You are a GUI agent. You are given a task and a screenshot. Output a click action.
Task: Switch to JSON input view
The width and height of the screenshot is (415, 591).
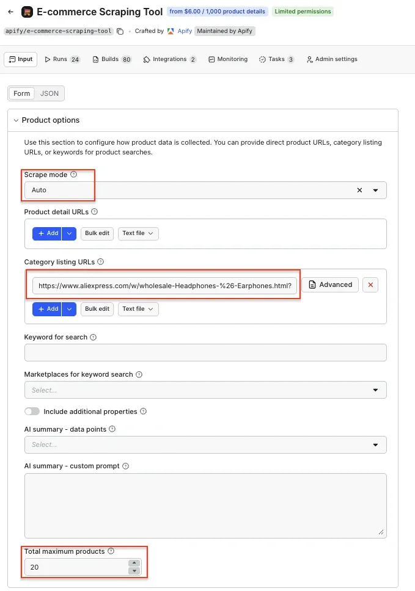50,93
